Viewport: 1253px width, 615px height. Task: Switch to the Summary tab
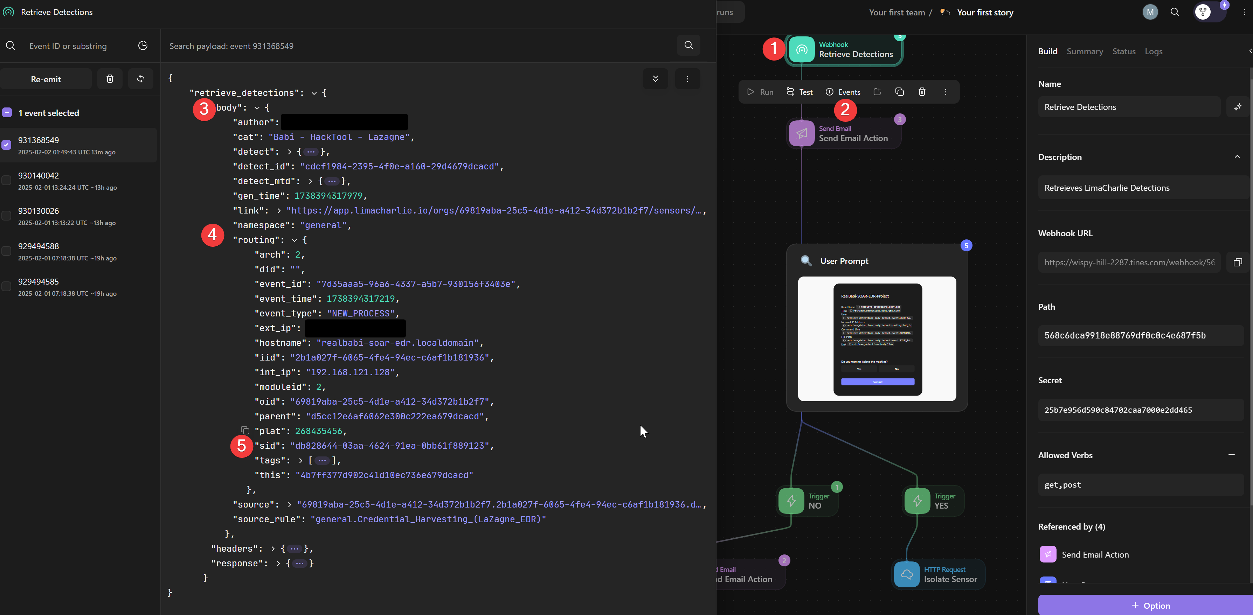coord(1084,51)
